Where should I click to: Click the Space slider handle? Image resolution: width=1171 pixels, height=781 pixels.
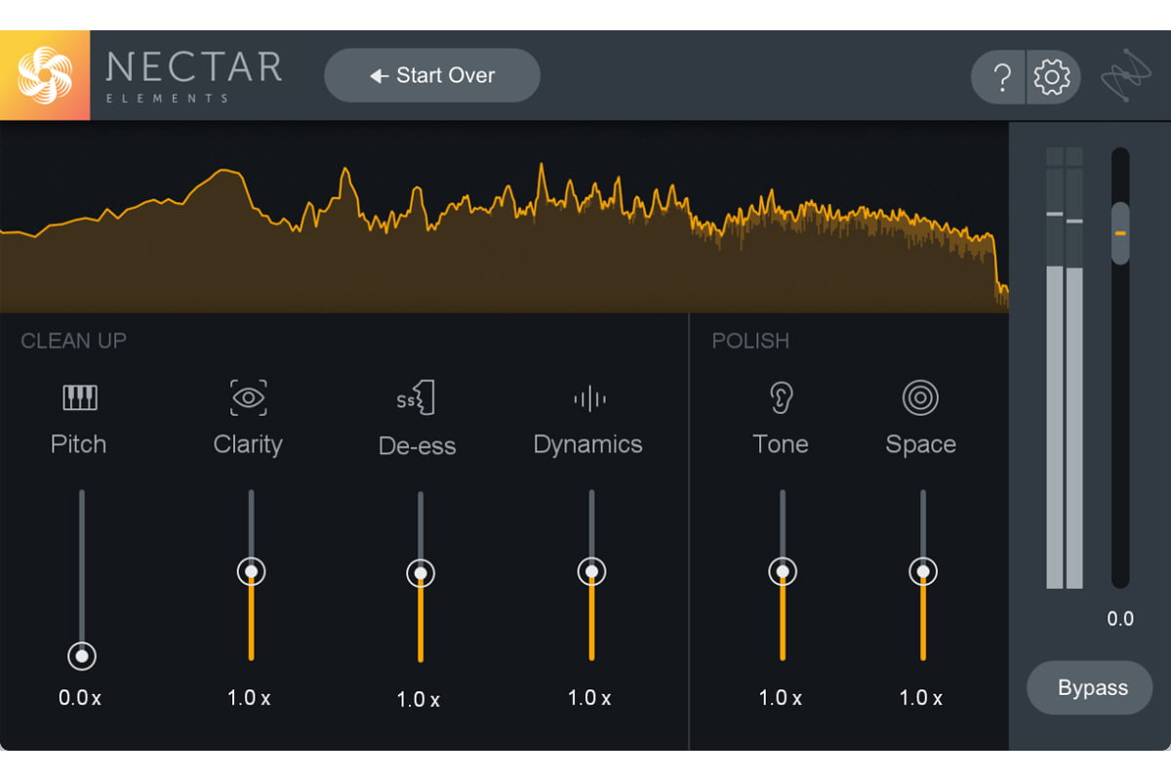[923, 572]
